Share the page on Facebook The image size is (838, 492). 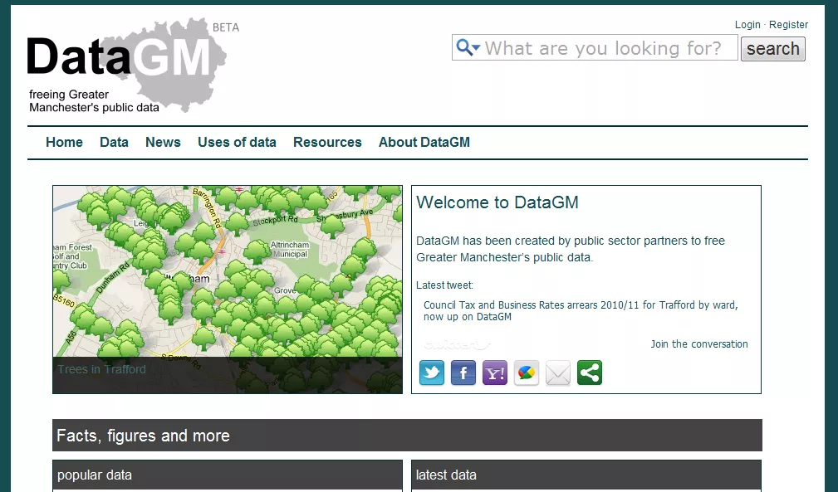463,373
